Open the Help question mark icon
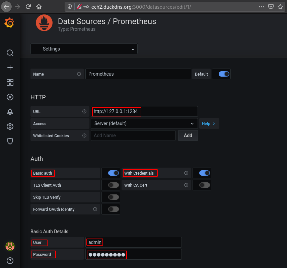Viewport: 287px width, 268px height. pos(10,261)
